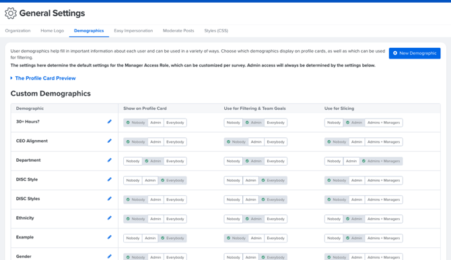Click the Ethnicity row name
The width and height of the screenshot is (451, 260).
tap(25, 218)
